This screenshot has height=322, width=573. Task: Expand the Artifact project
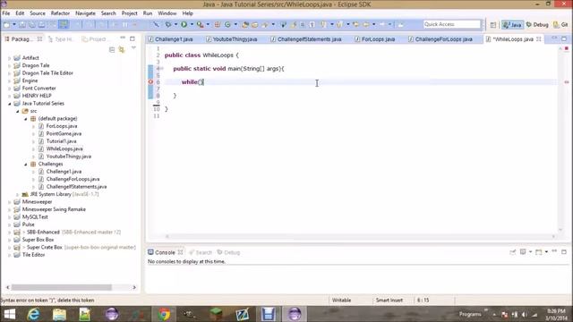10,57
